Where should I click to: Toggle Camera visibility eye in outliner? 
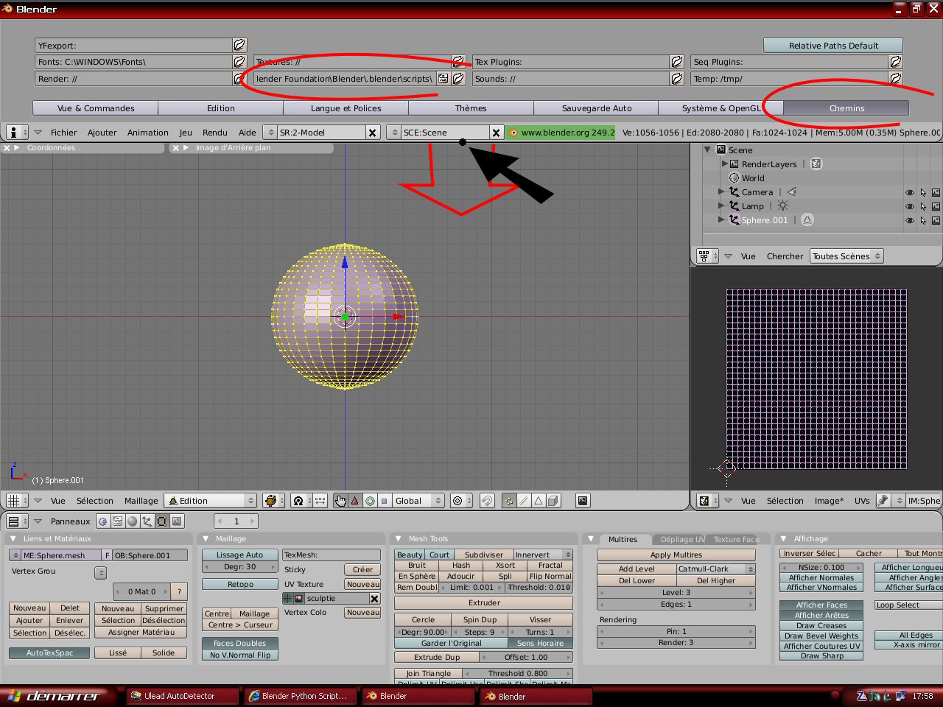click(910, 192)
